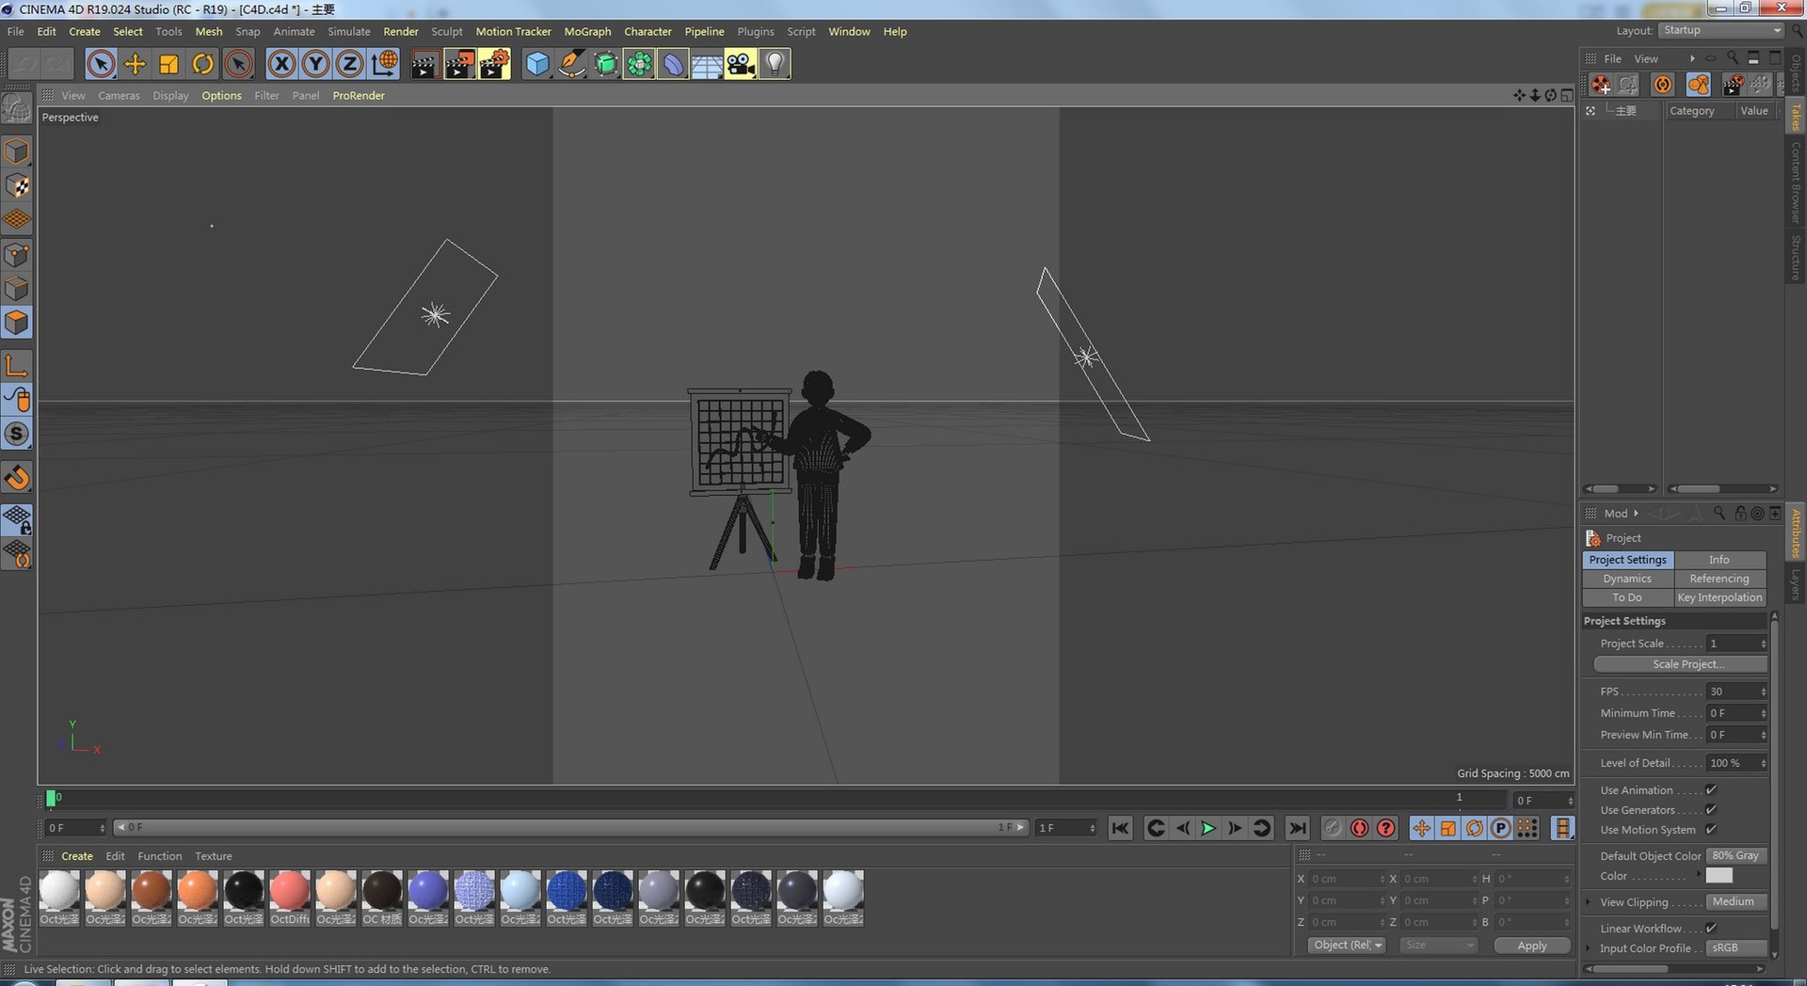Screen dimensions: 1807x986
Task: Disable the Use Animation checkbox
Action: (1711, 790)
